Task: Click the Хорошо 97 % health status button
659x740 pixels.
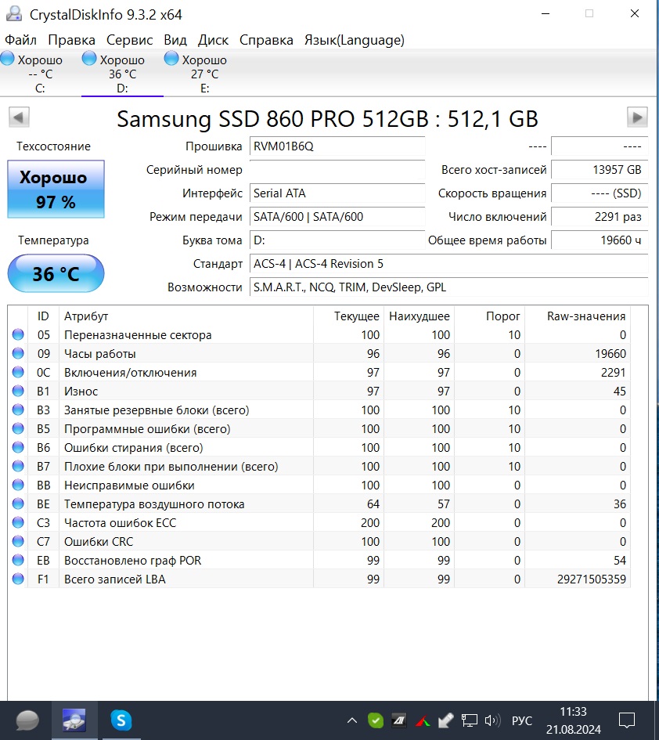Action: [56, 190]
